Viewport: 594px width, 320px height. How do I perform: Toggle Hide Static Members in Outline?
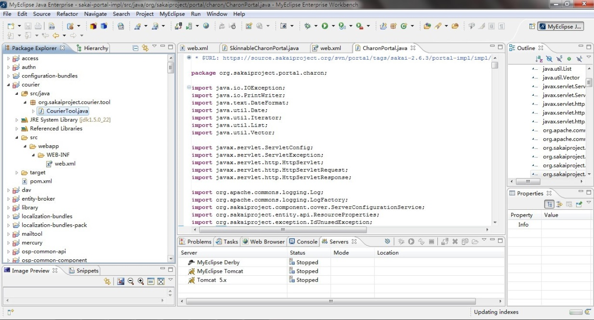[559, 59]
